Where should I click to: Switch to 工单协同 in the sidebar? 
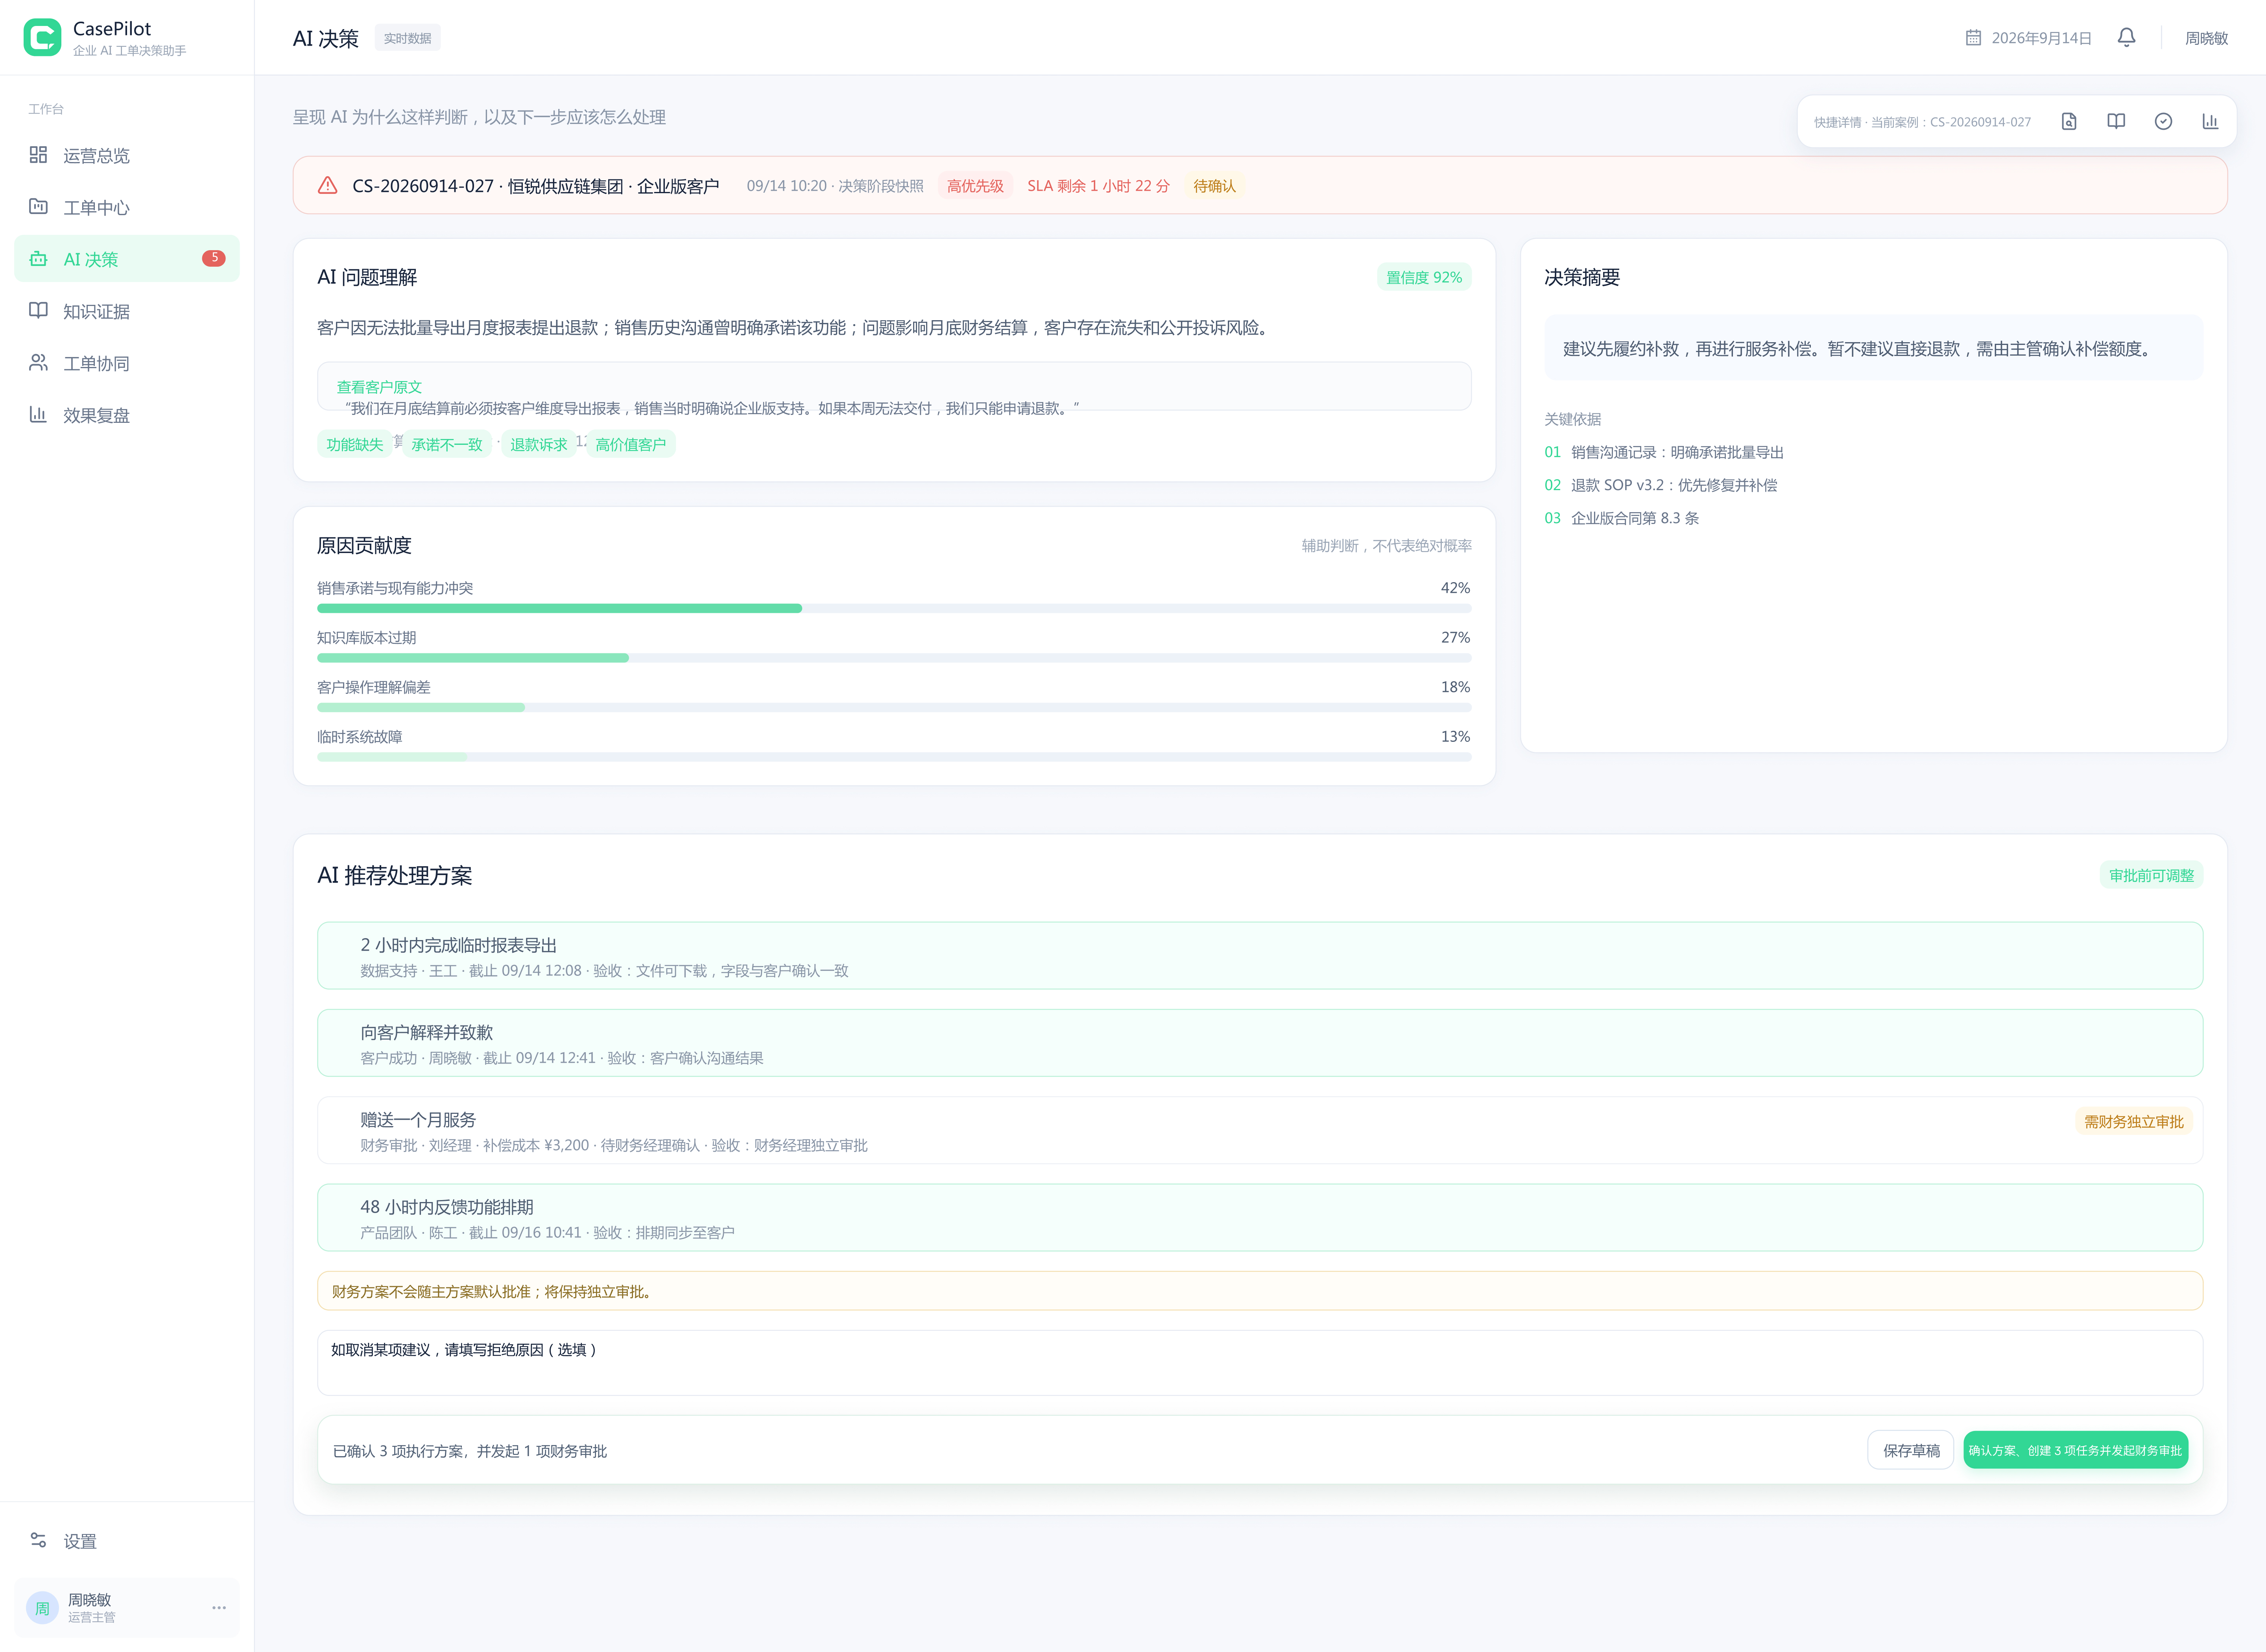pos(127,363)
